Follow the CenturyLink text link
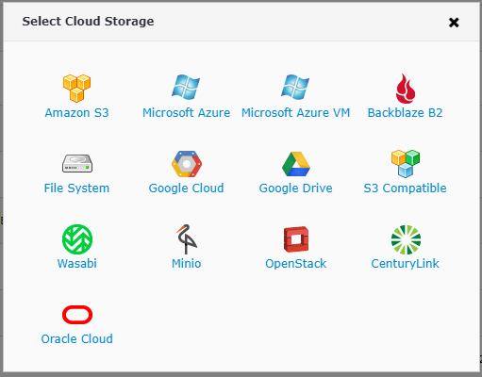The width and height of the screenshot is (482, 377). coord(405,264)
